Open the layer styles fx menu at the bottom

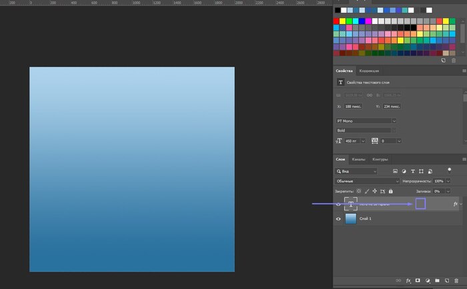[x=408, y=281]
